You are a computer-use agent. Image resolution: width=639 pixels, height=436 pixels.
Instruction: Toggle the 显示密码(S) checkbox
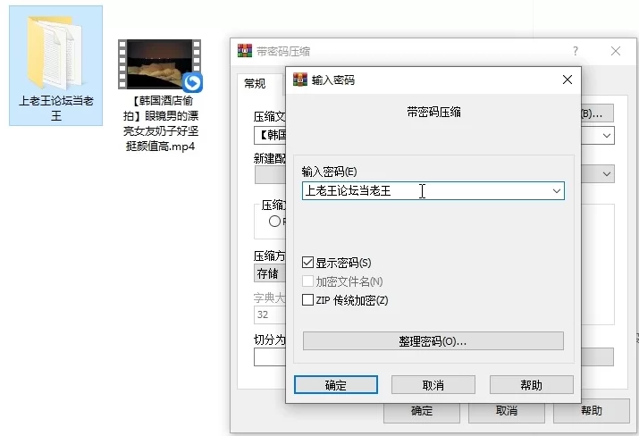click(x=307, y=263)
